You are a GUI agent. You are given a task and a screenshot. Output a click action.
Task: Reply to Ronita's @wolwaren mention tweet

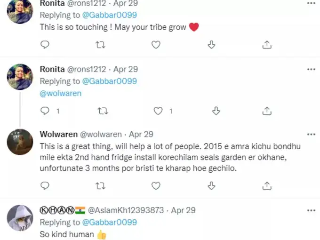(45, 111)
